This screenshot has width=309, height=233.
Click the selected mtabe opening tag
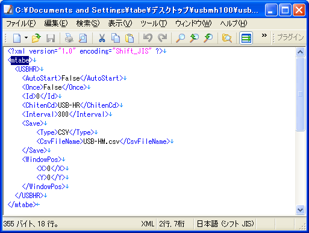click(20, 60)
